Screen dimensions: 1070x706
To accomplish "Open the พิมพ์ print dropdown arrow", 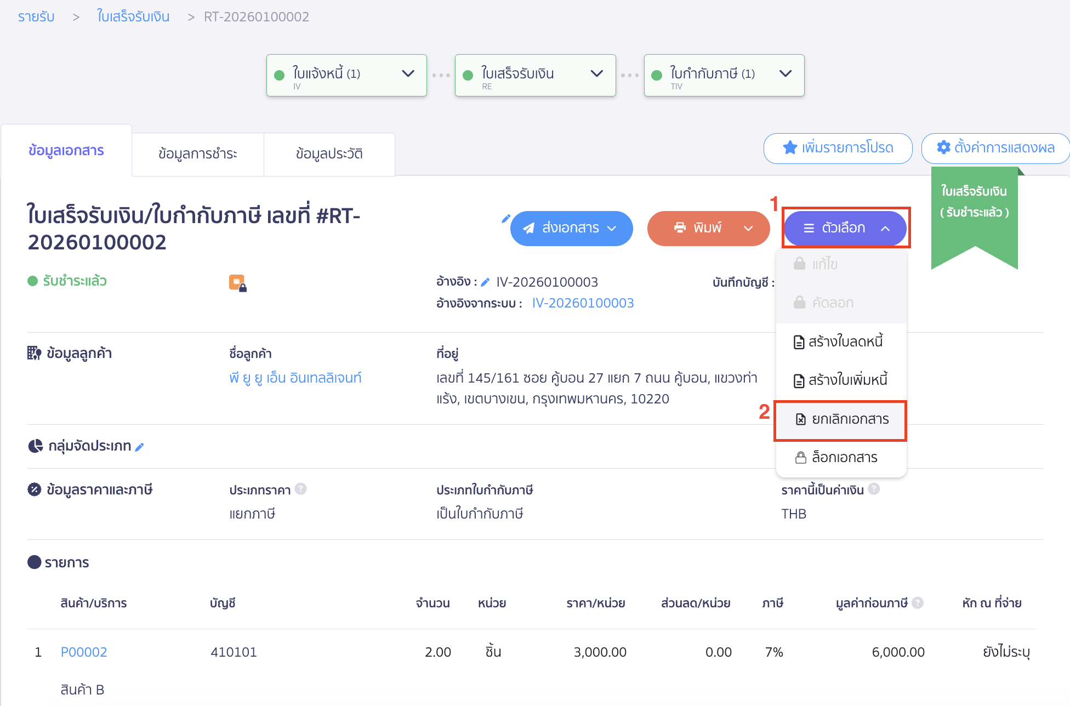I will pos(748,228).
